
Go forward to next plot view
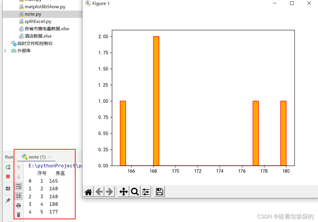110,192
